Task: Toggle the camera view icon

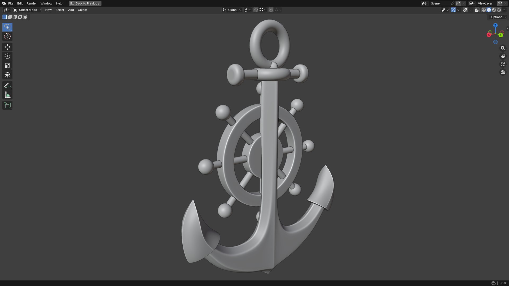Action: click(503, 64)
